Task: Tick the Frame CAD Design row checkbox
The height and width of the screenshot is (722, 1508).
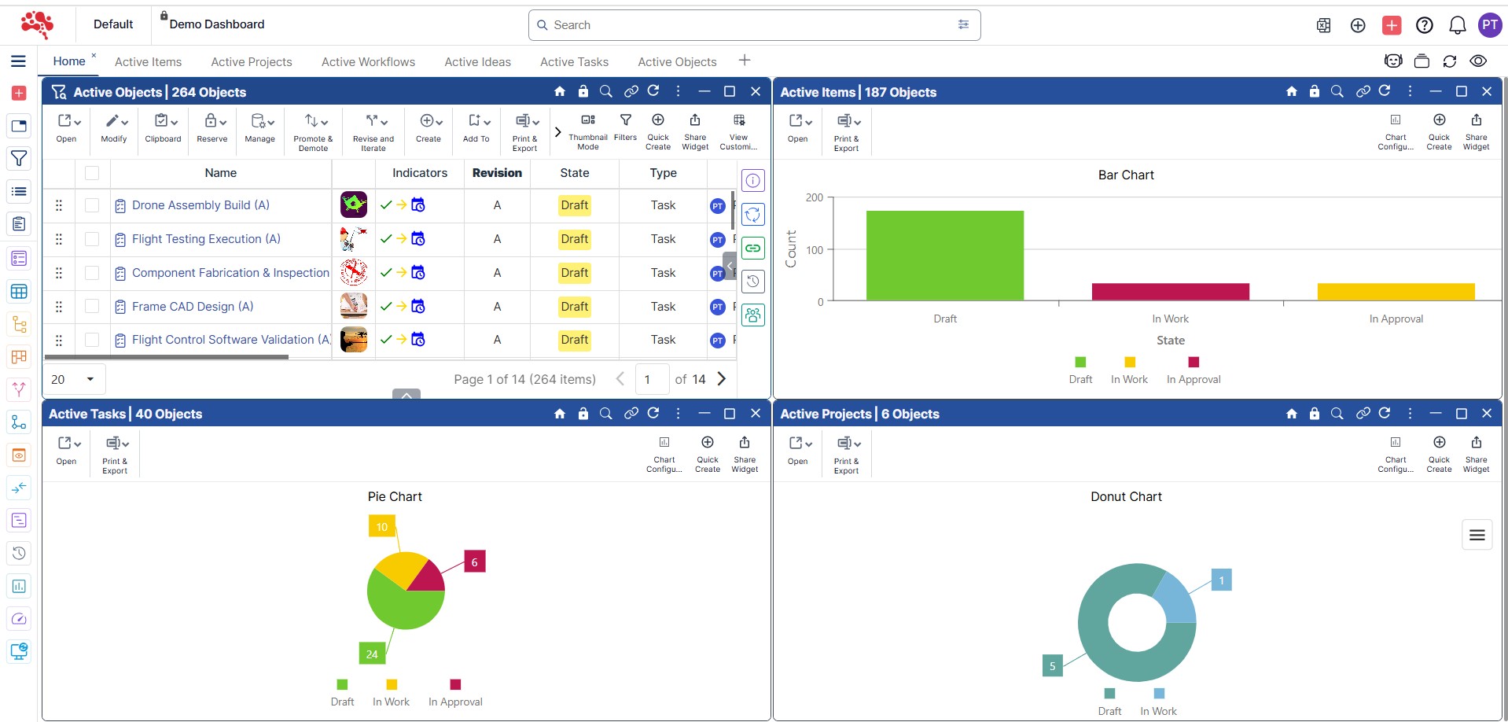Action: [x=92, y=307]
